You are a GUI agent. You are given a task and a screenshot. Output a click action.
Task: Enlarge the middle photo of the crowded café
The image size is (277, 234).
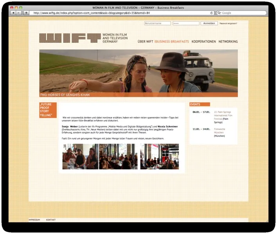click(x=118, y=156)
